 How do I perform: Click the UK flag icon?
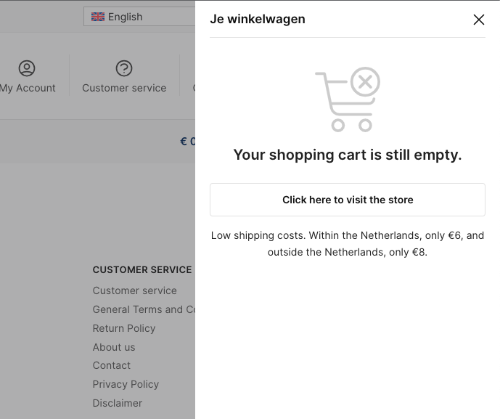[x=98, y=17]
